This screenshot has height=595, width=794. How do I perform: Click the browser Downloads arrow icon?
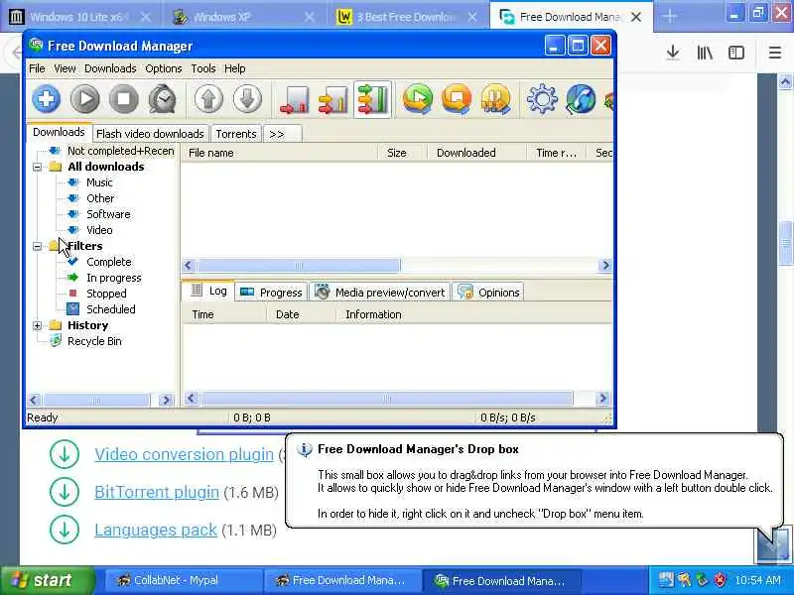(673, 53)
